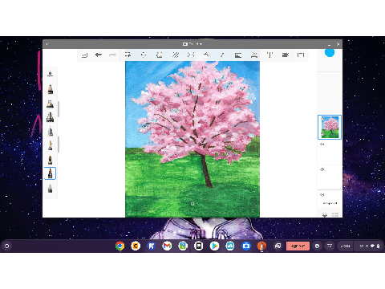Open the Draw Style tool icon
This screenshot has height=289, width=385.
coord(206,55)
